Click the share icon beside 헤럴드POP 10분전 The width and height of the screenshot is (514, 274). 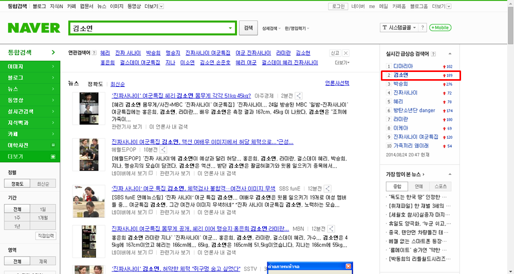click(163, 150)
